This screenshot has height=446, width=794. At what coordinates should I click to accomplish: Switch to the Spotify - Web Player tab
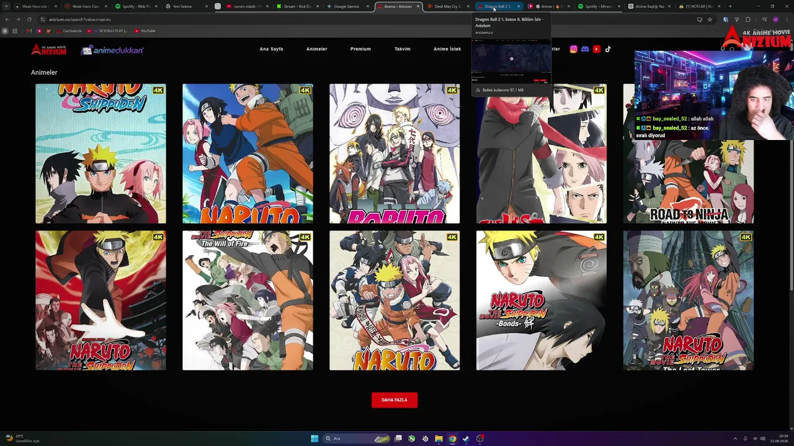point(135,6)
